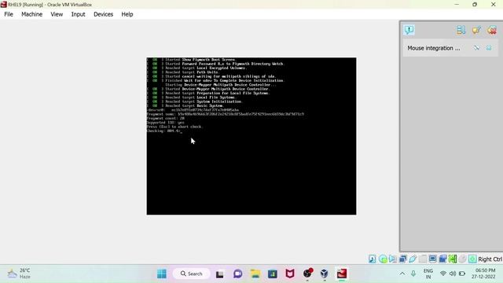
Task: Expand the hidden system tray icons chevron
Action: [x=402, y=274]
